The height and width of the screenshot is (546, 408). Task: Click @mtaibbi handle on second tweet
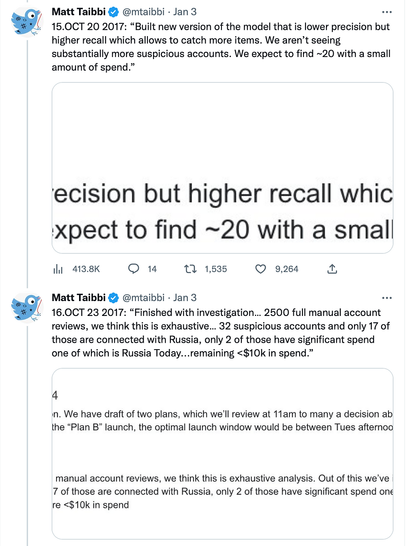coord(143,298)
